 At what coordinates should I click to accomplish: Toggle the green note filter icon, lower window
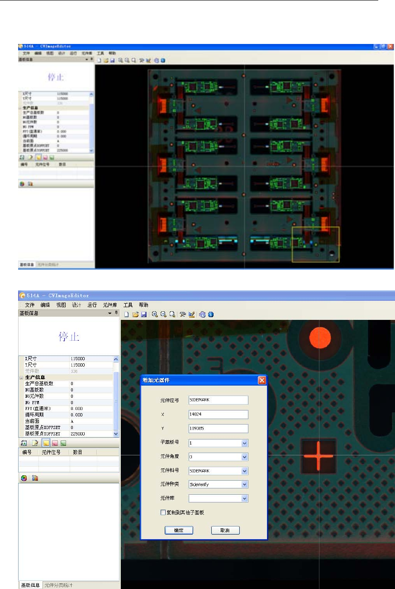64,443
